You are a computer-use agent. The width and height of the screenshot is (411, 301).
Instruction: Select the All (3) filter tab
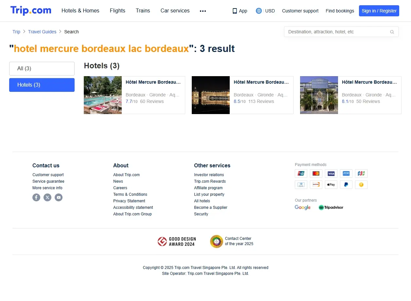tap(42, 69)
